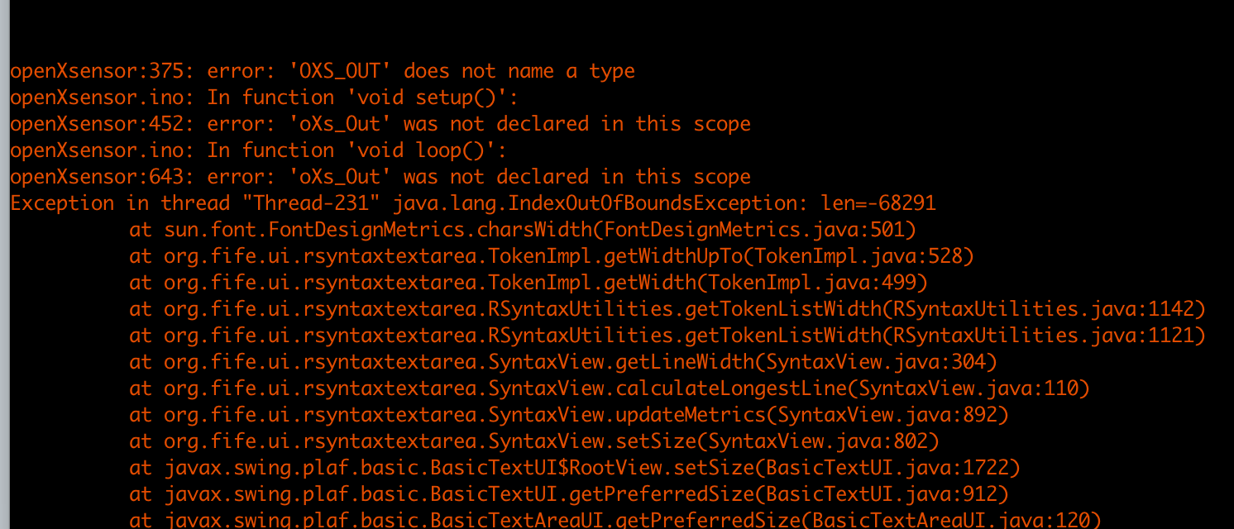This screenshot has width=1234, height=529.
Task: Click the "In function 'void loop()'" line
Action: point(257,150)
